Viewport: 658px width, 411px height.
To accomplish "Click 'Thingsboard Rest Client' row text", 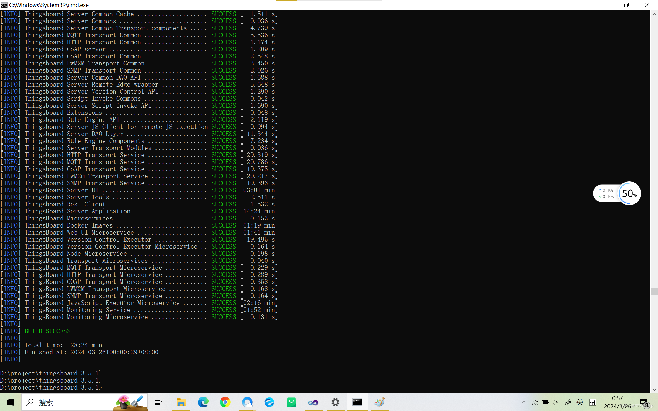I will [x=65, y=204].
